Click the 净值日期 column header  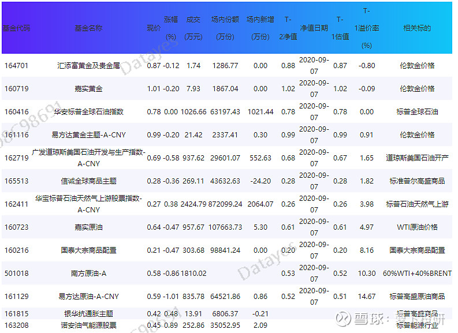pyautogui.click(x=314, y=28)
